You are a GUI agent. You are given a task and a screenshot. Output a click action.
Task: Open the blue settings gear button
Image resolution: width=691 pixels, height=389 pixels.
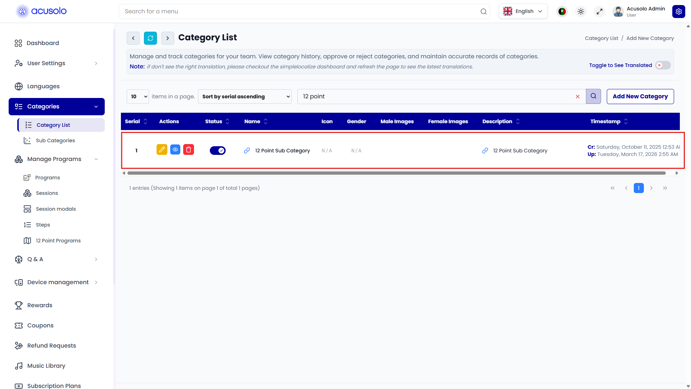pos(678,12)
